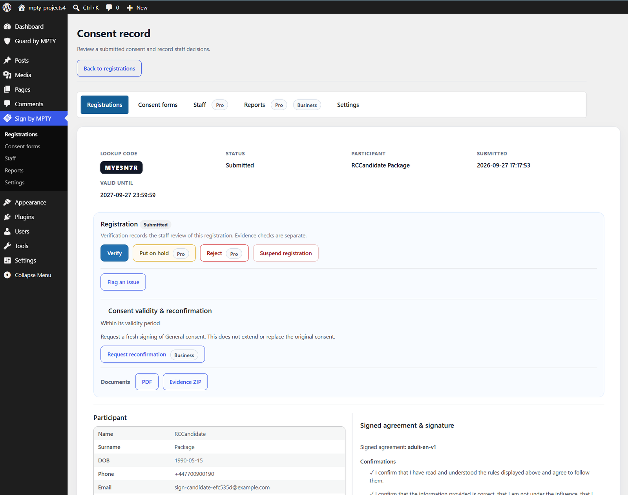628x495 pixels.
Task: Click Put on hold button
Action: point(164,253)
